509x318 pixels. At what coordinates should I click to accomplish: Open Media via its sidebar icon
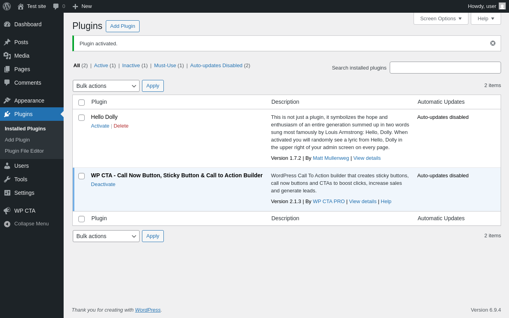coord(7,56)
